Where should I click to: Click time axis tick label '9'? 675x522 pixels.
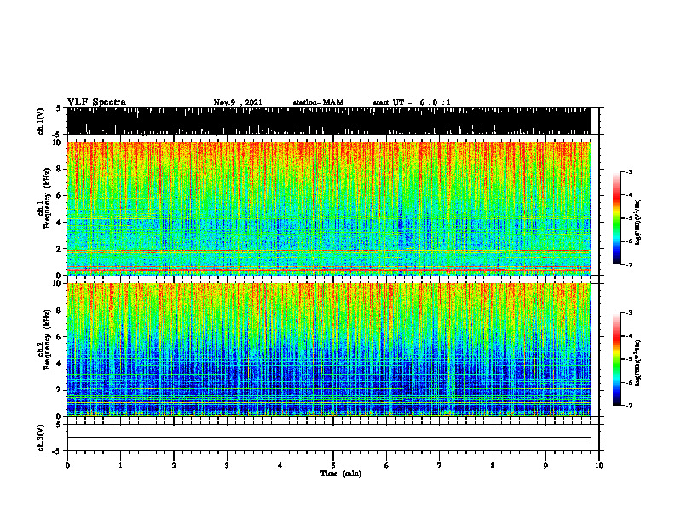(545, 466)
